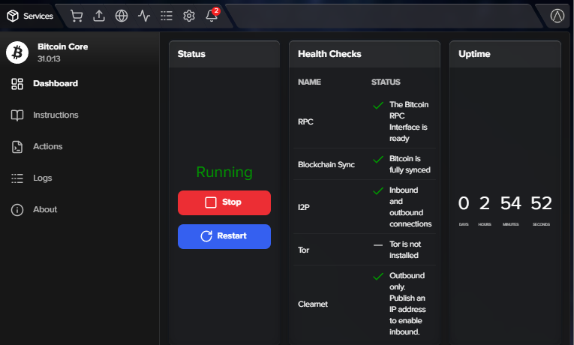
Task: Select the RPC health check name
Action: tap(305, 121)
